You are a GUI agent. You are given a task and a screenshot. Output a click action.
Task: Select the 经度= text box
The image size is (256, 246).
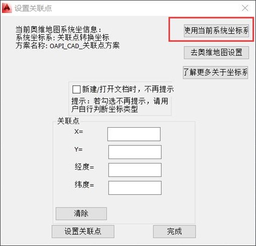[135, 170]
